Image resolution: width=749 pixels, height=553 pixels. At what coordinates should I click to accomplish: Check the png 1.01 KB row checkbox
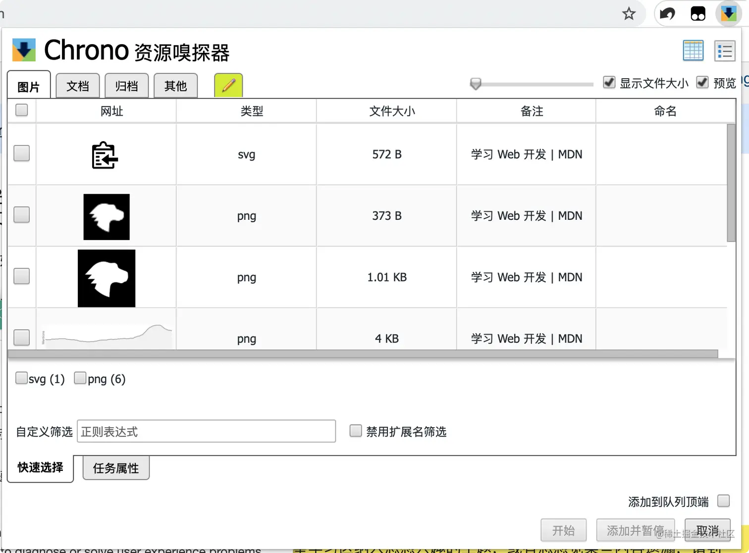tap(22, 276)
